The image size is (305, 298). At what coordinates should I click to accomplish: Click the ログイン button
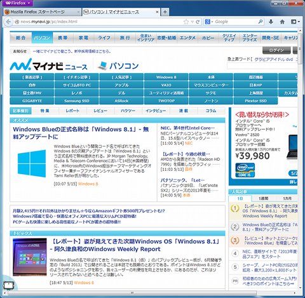[x=276, y=50]
